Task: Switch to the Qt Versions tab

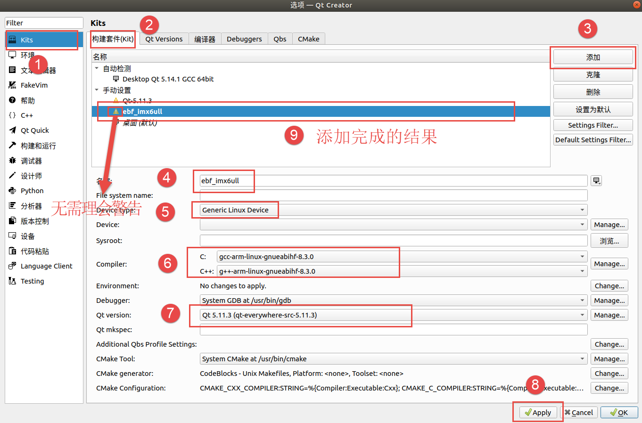Action: [x=164, y=39]
